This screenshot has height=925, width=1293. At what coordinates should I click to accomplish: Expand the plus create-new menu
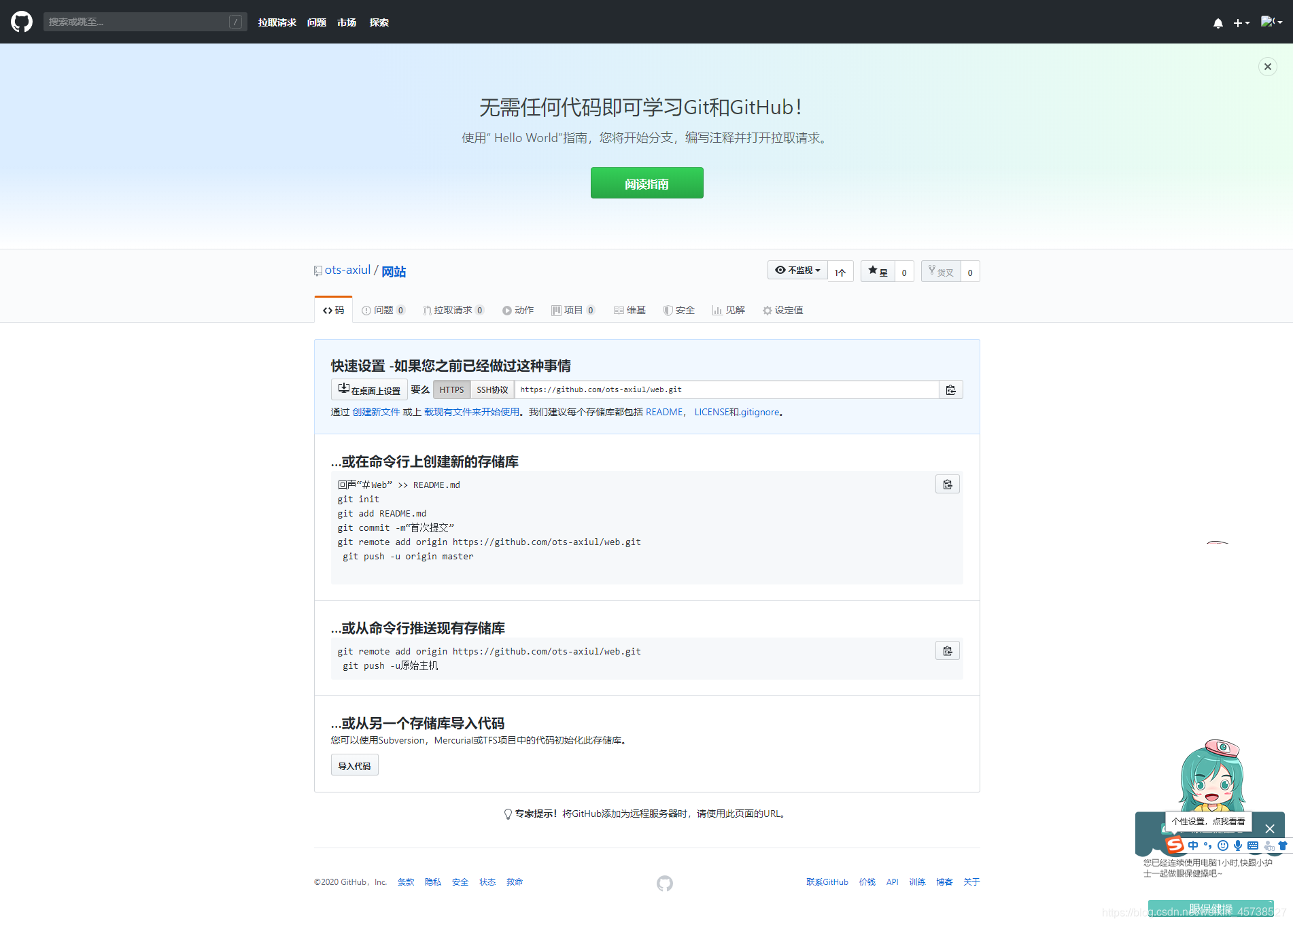tap(1241, 23)
